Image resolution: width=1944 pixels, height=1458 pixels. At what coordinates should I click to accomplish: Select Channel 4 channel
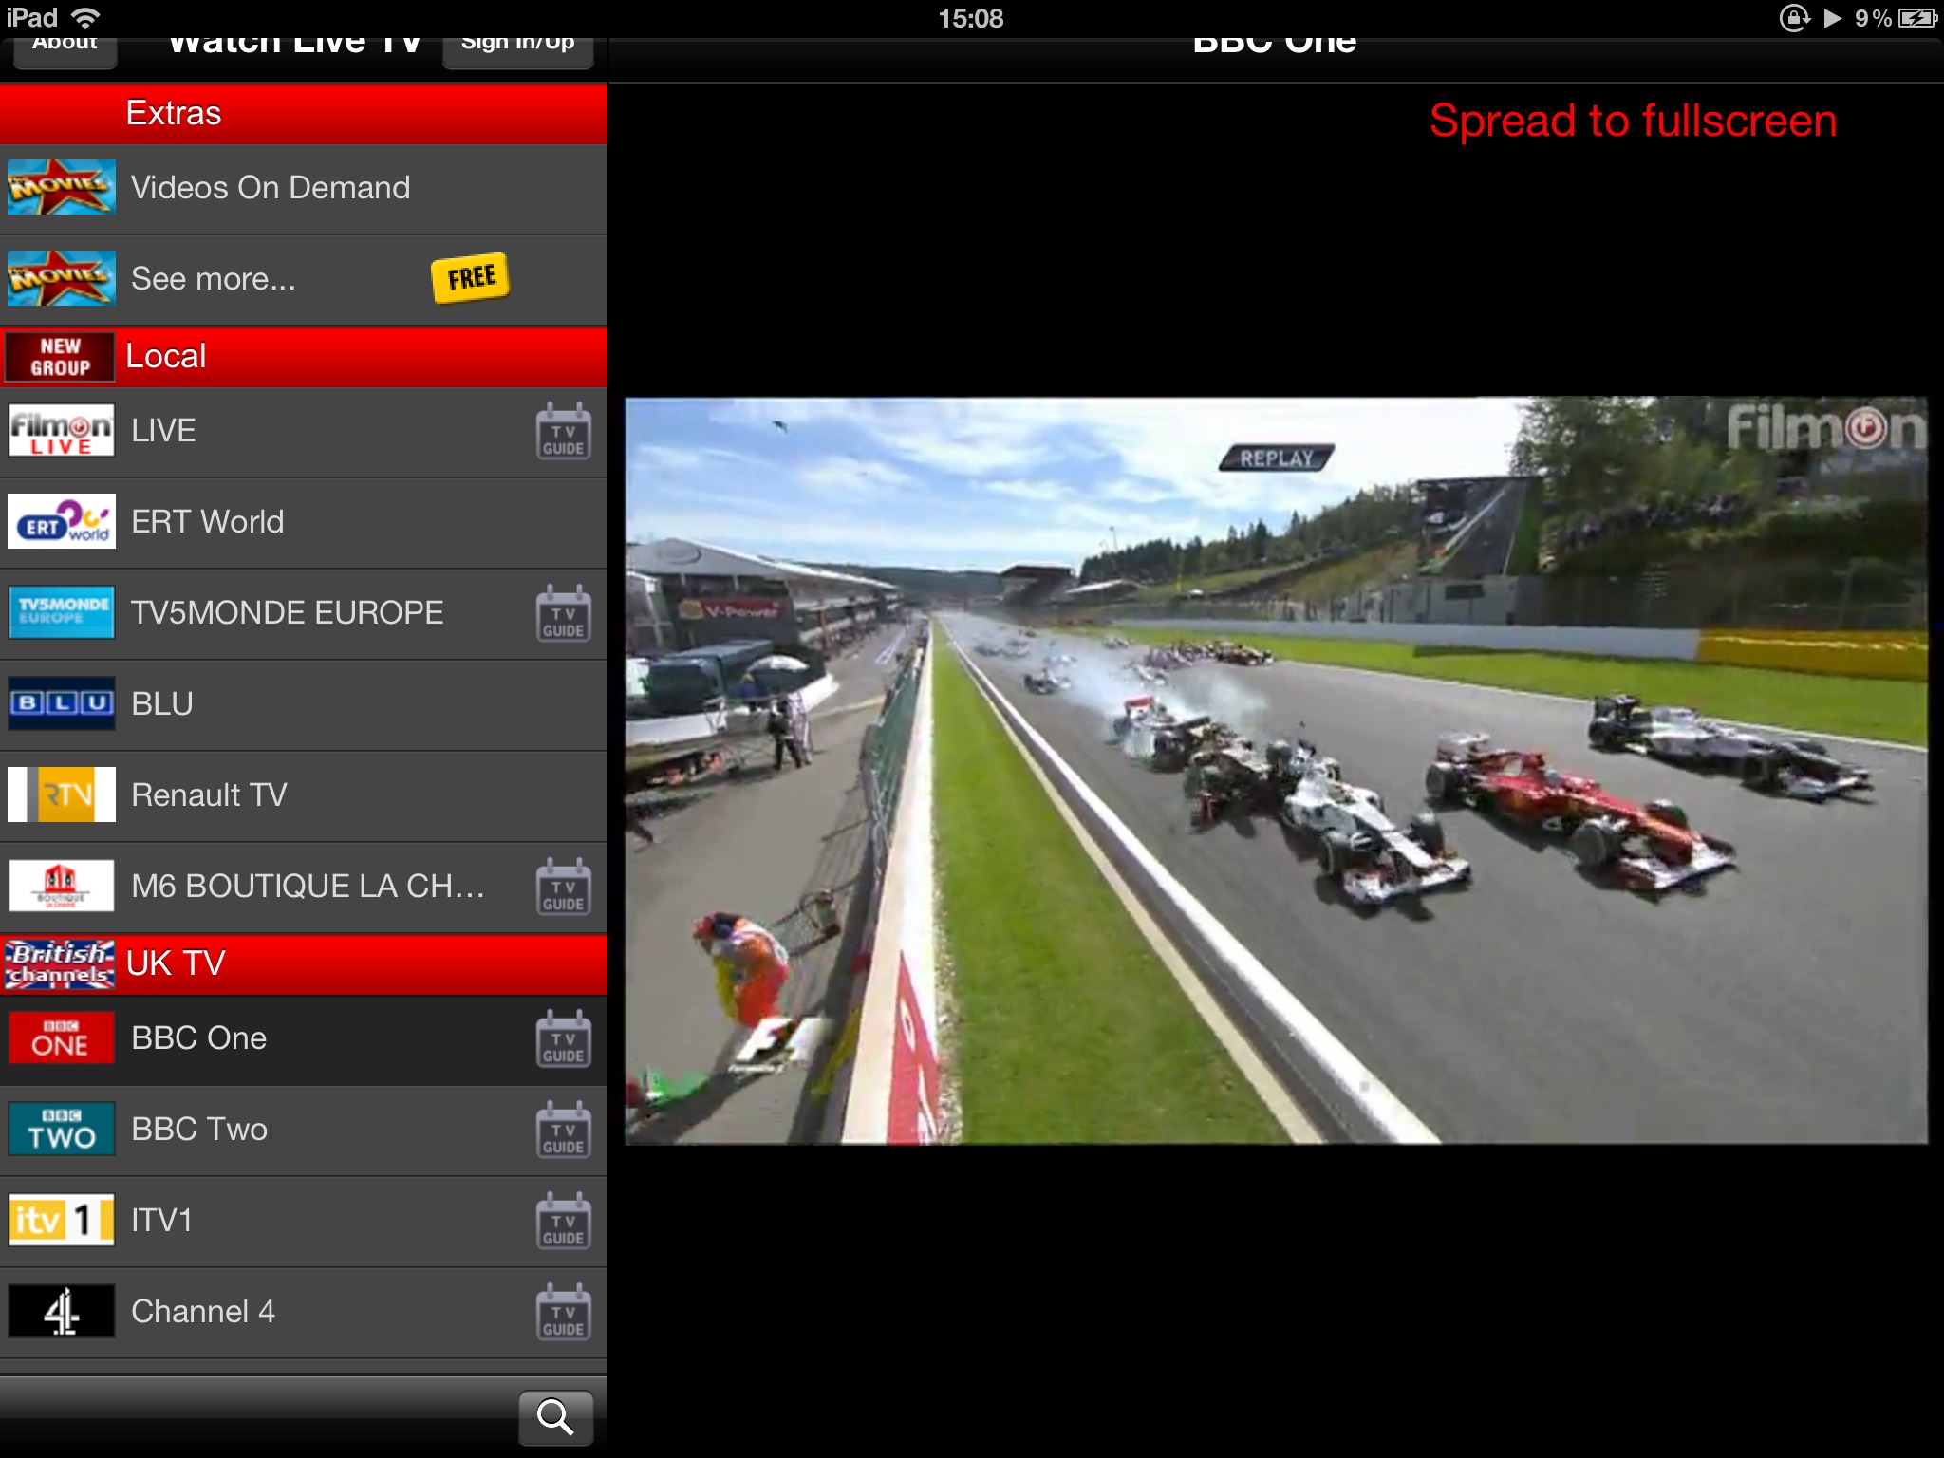tap(304, 1313)
